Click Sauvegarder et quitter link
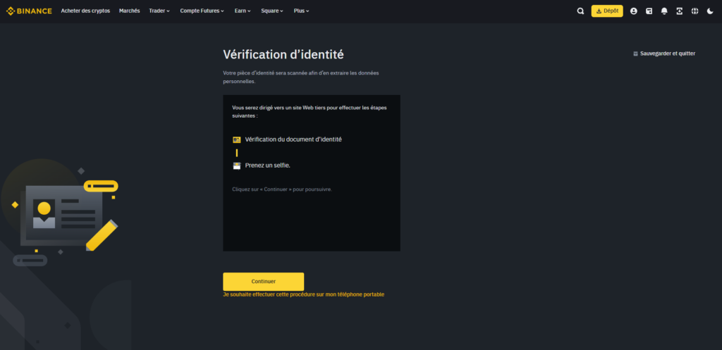 [x=664, y=54]
